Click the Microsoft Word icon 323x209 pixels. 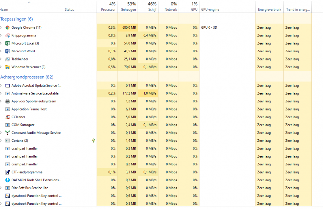tap(8, 51)
